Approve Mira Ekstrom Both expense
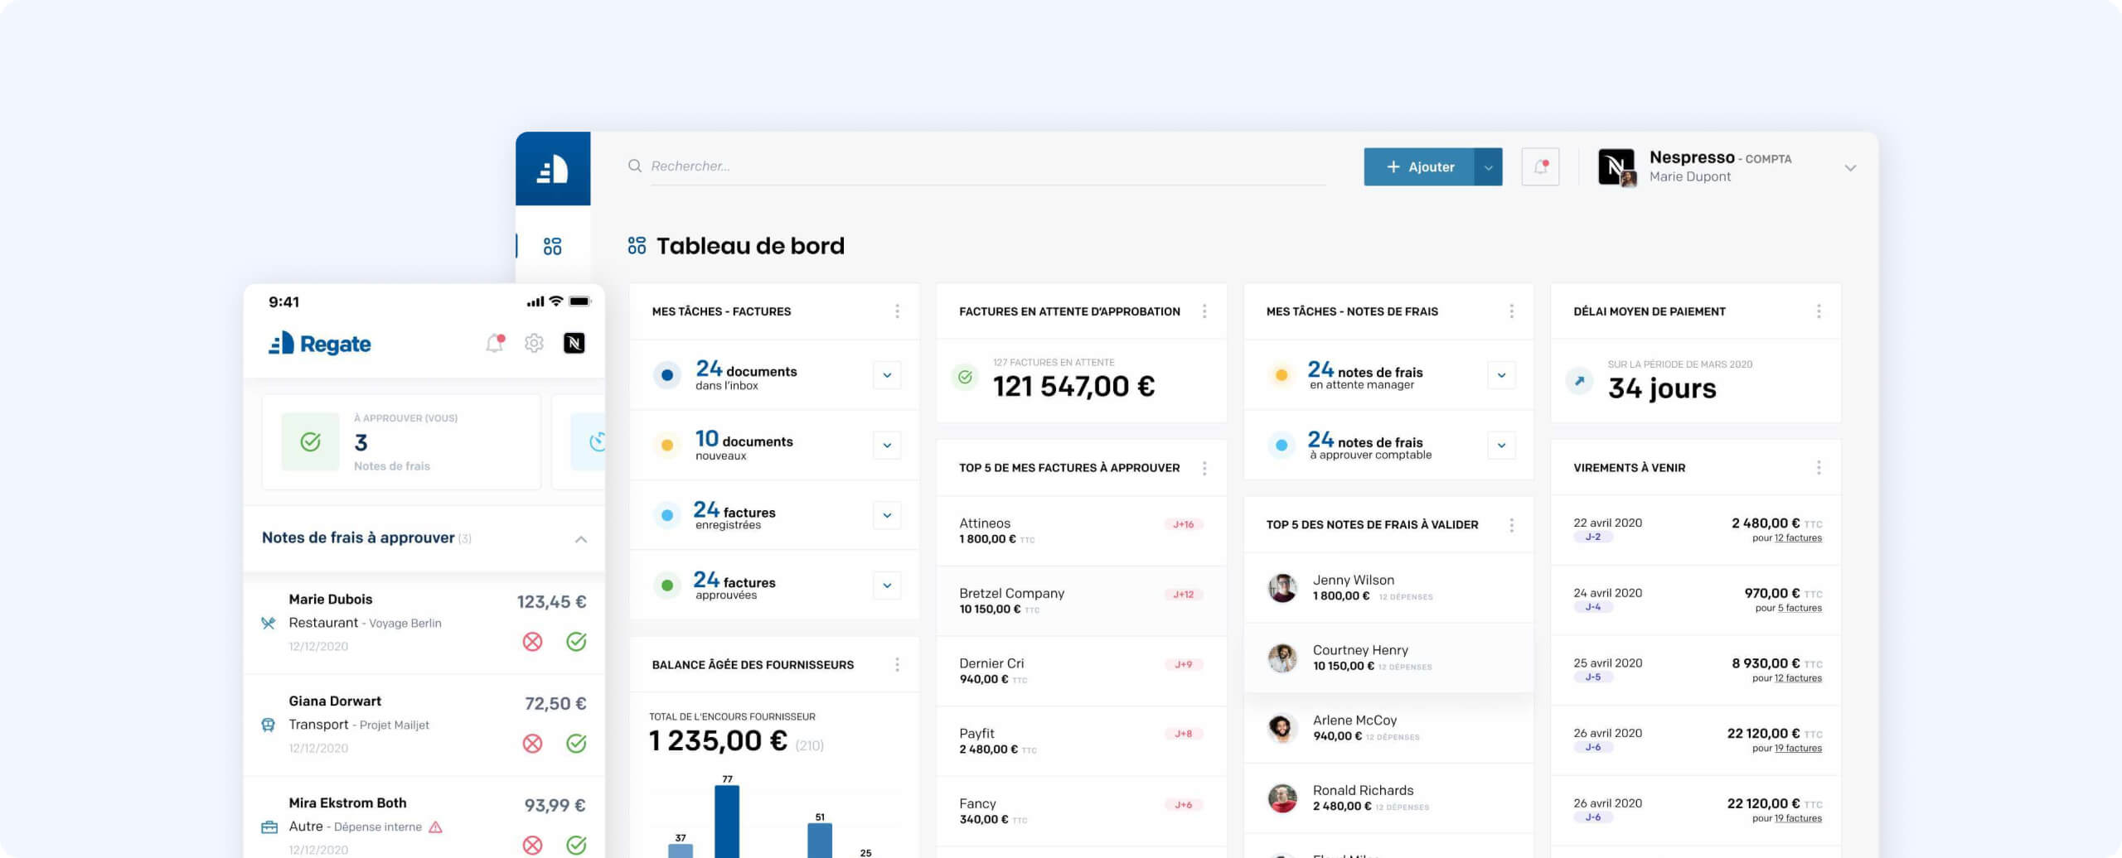 point(576,845)
